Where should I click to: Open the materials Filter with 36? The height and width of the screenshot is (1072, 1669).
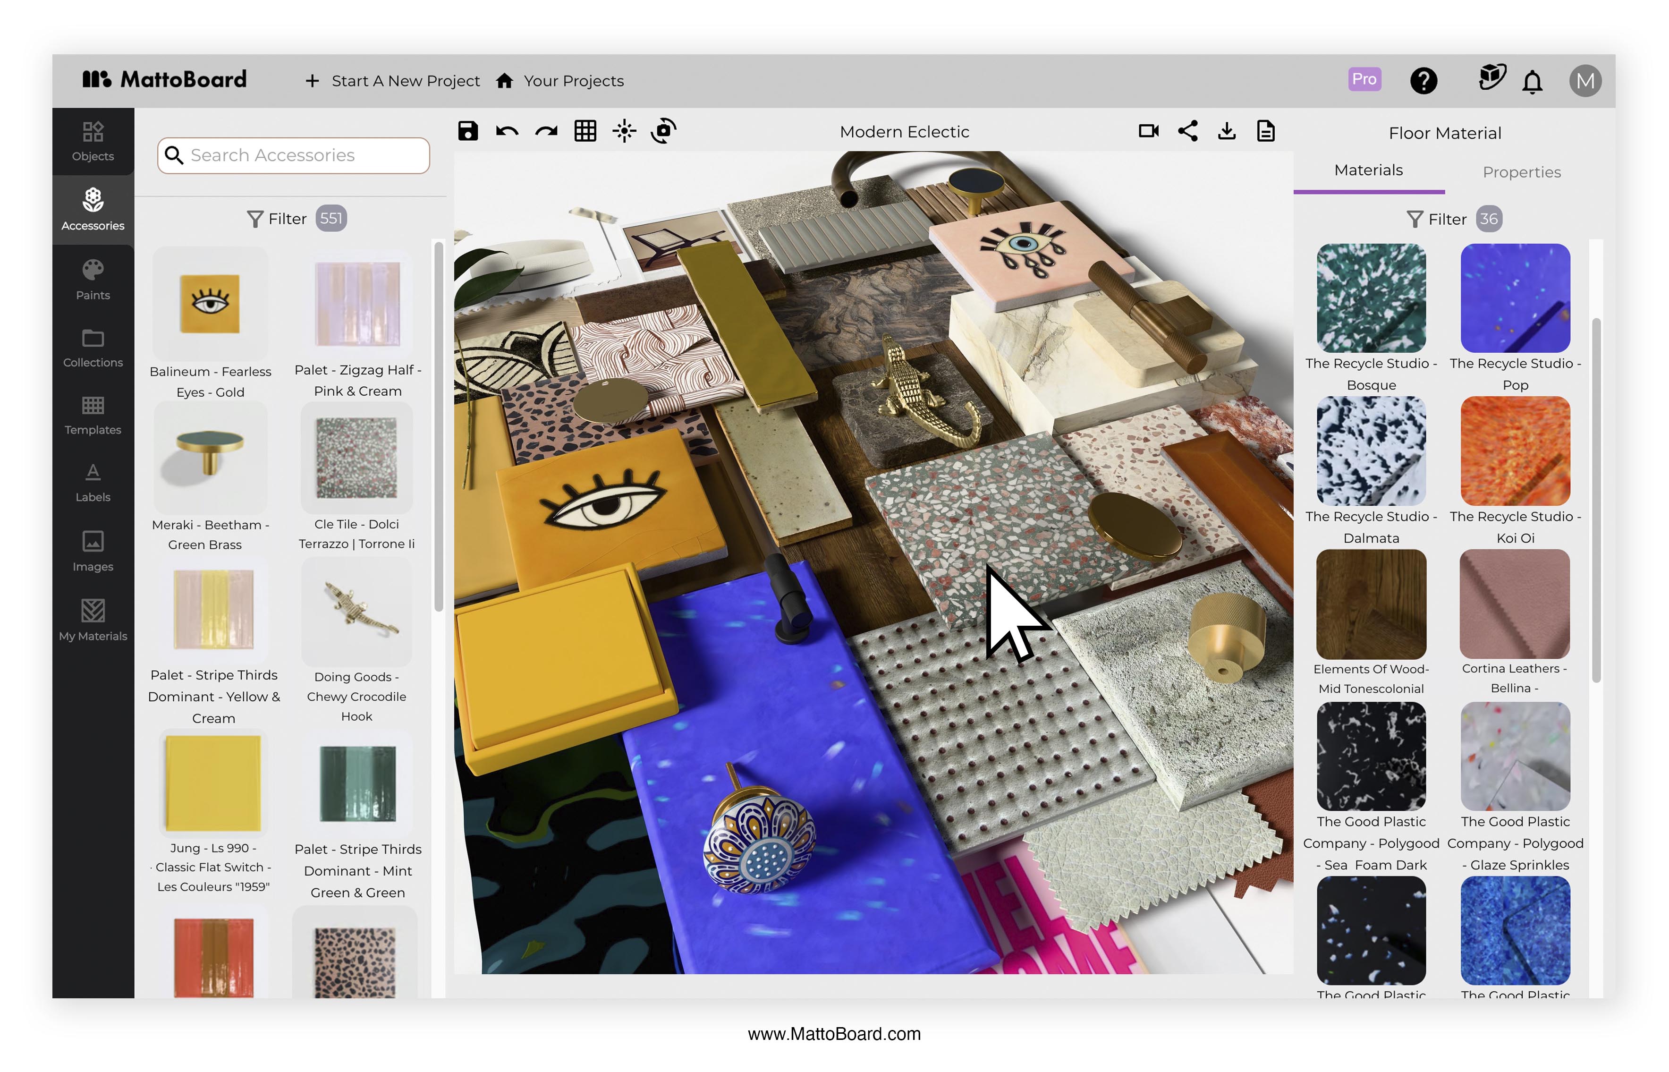1454,219
